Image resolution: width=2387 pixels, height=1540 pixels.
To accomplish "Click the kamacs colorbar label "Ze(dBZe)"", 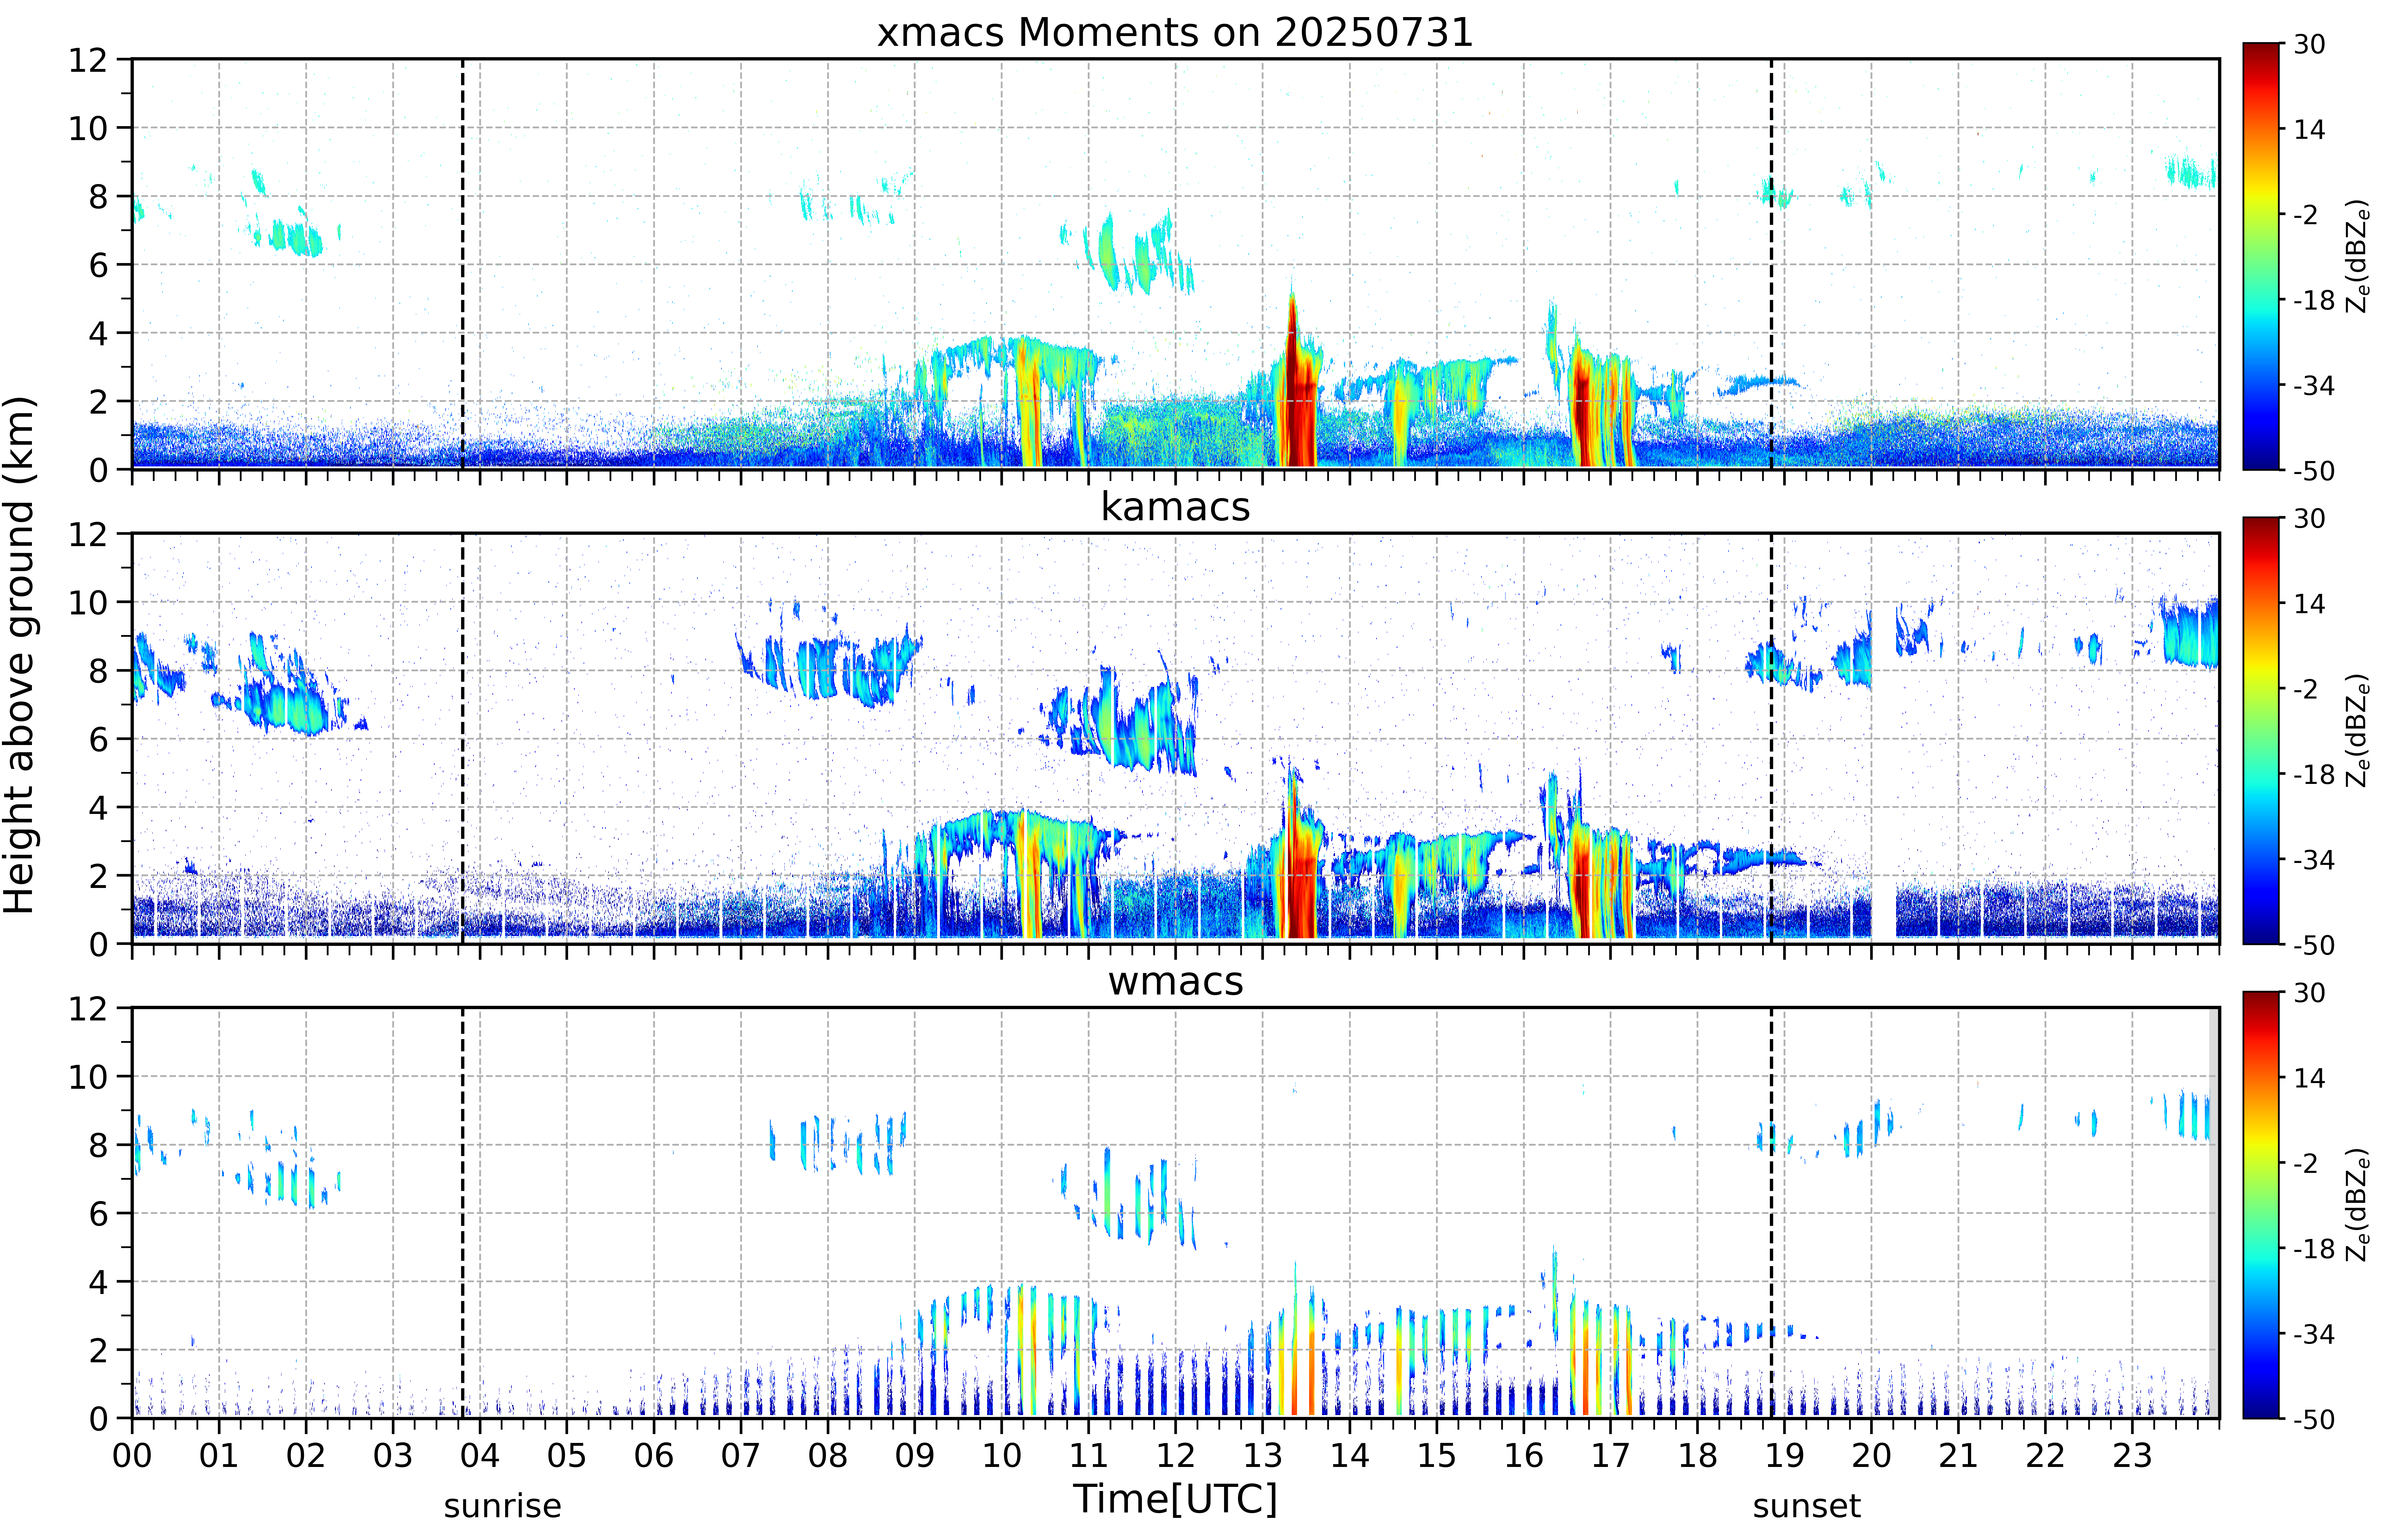I will 2357,730.
